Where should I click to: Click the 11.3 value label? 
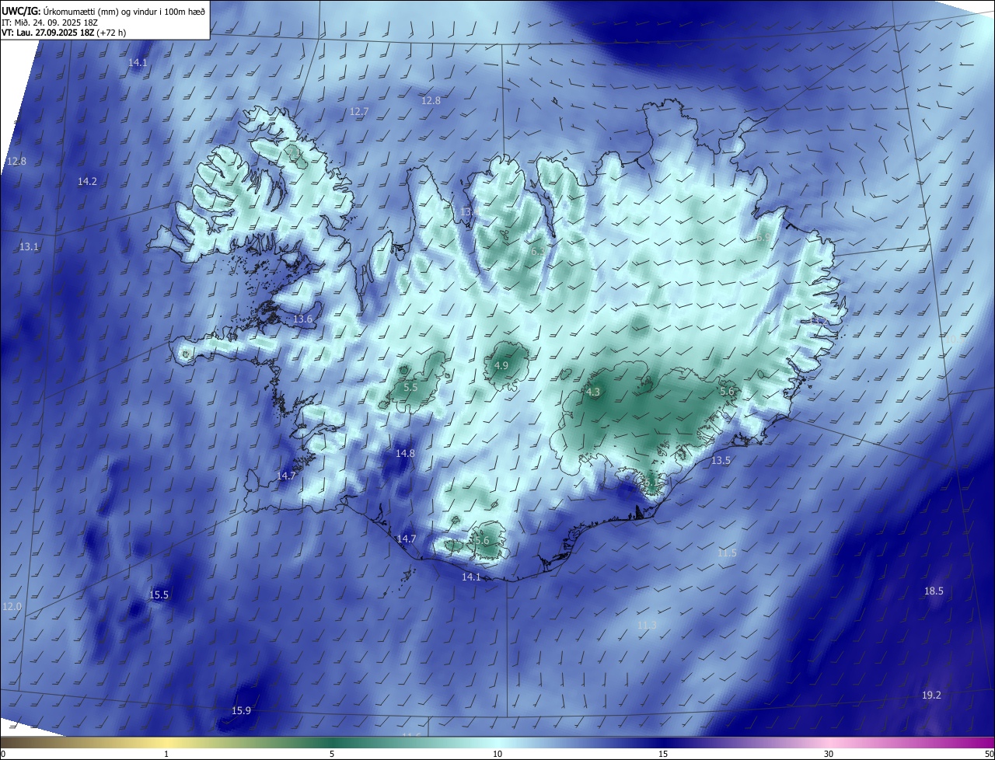647,625
